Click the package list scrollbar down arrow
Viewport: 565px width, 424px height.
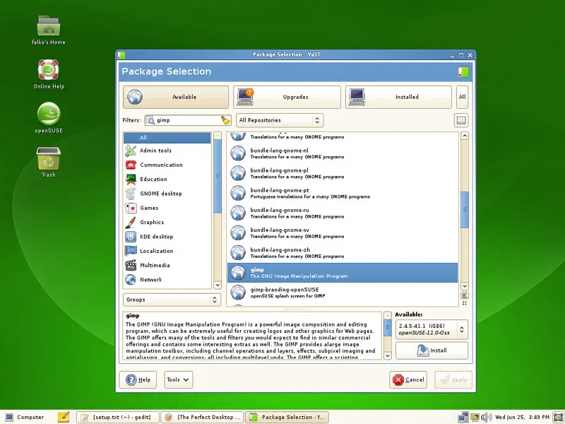tap(465, 286)
